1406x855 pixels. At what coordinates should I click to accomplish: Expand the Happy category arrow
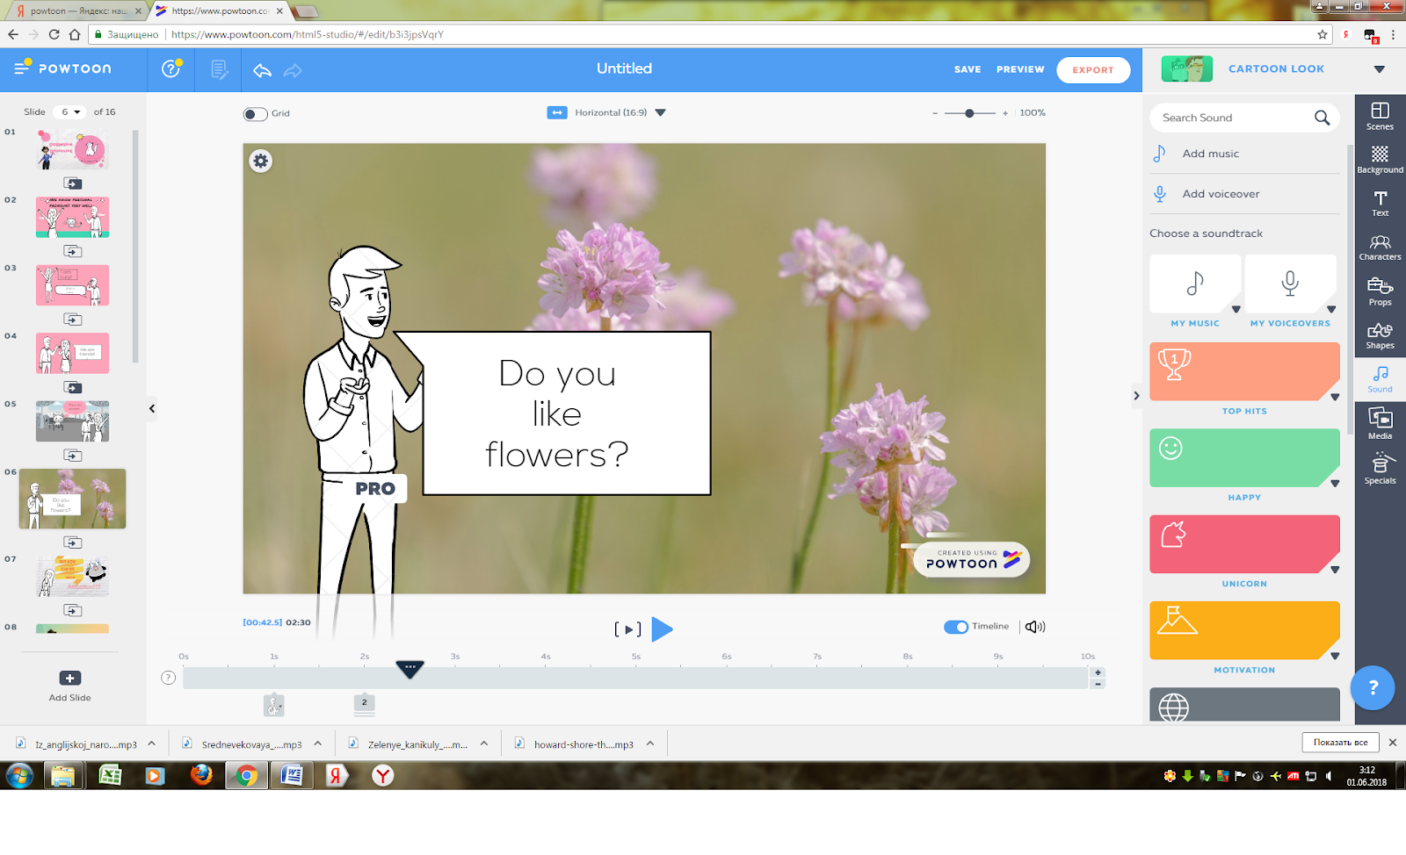[x=1335, y=484]
